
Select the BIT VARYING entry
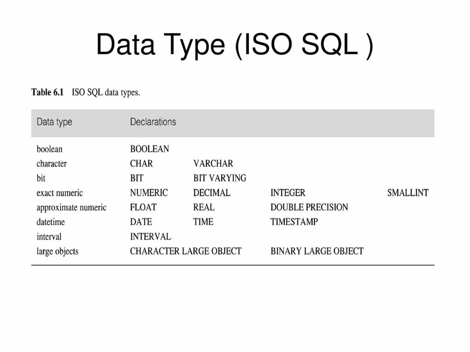pyautogui.click(x=220, y=178)
